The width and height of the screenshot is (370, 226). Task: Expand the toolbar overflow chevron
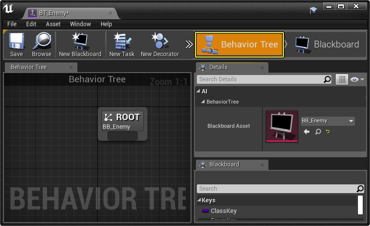pos(189,45)
